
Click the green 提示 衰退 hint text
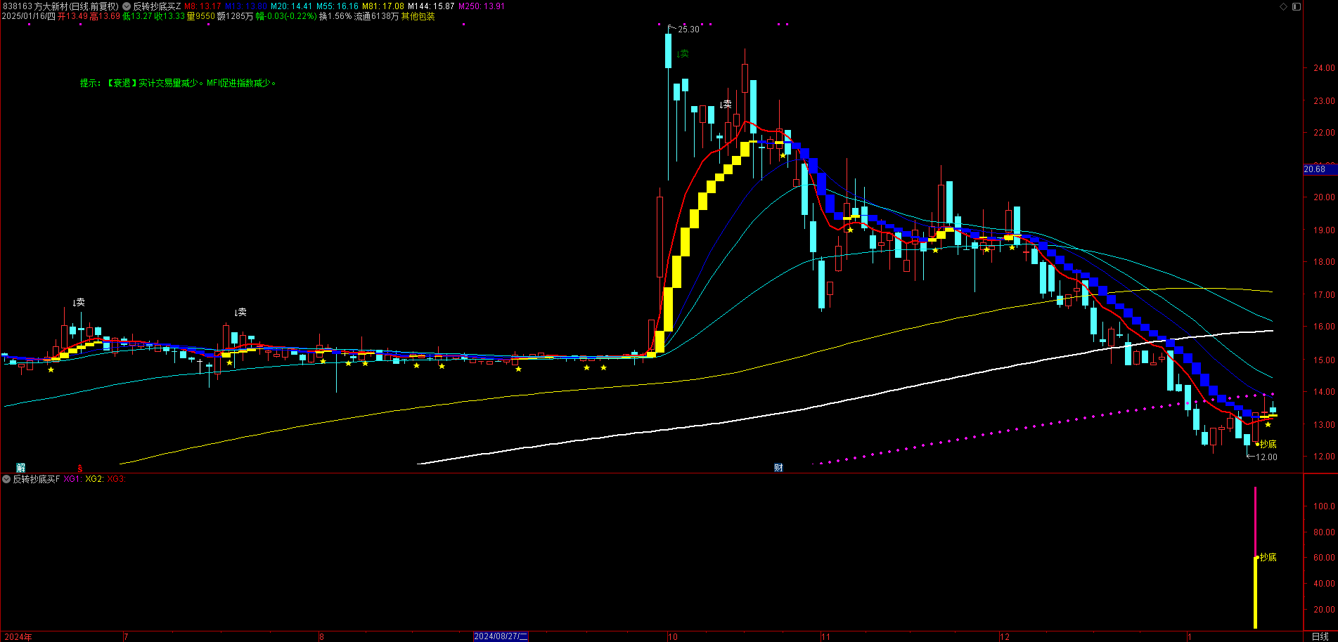click(x=178, y=83)
